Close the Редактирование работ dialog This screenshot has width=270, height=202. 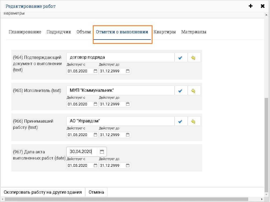tap(263, 6)
